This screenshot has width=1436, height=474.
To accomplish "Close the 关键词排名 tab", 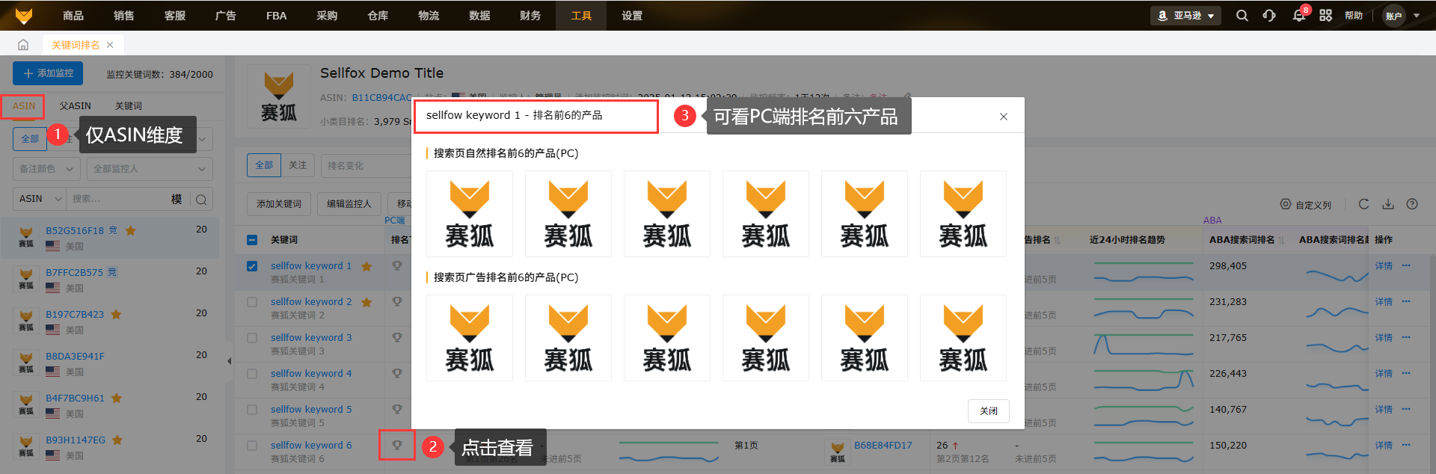I will [110, 45].
